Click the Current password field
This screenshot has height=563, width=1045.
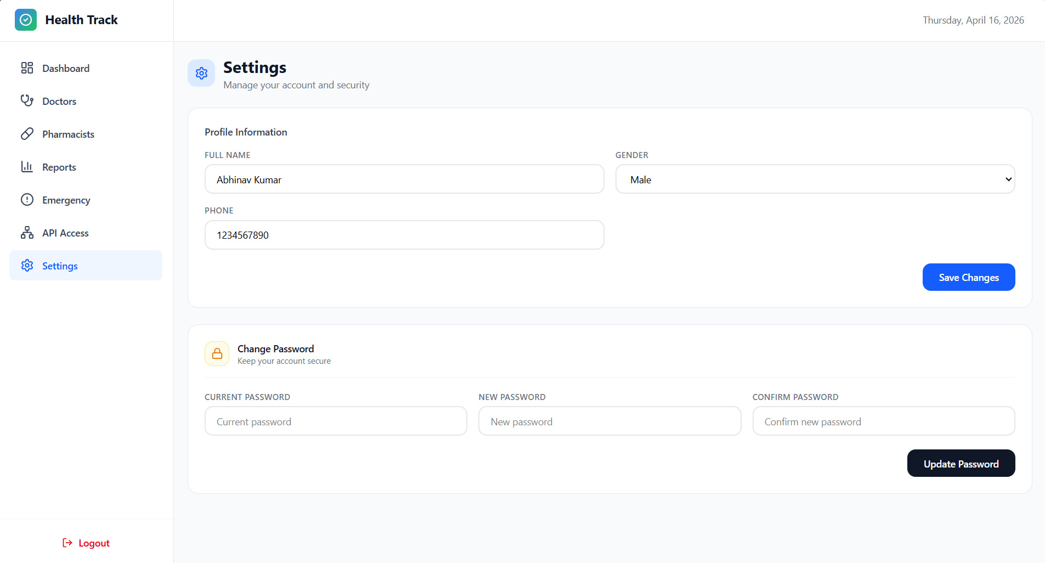[335, 421]
